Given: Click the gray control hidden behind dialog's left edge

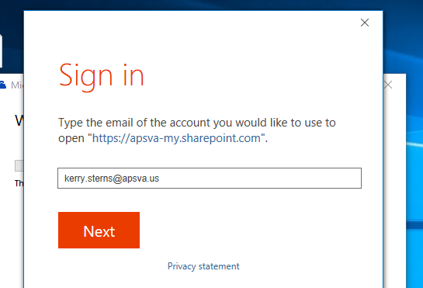Looking at the screenshot, I should [19, 165].
